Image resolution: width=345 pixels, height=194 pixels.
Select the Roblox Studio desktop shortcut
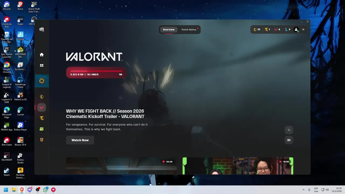click(20, 158)
